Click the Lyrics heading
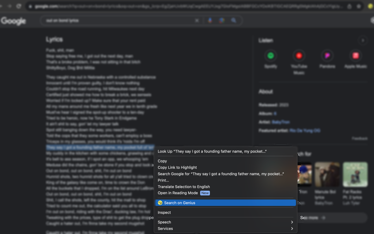Viewport: 374px width, 234px height. [54, 39]
